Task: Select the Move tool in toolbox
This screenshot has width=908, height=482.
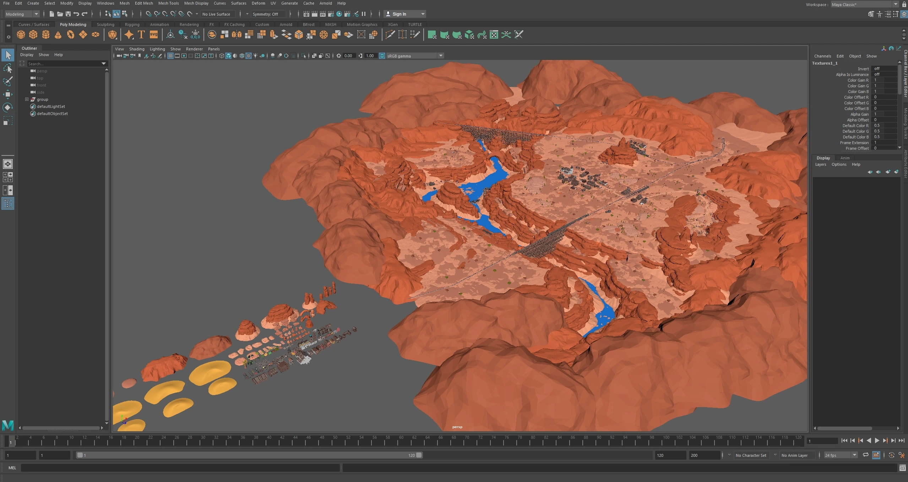Action: point(8,94)
